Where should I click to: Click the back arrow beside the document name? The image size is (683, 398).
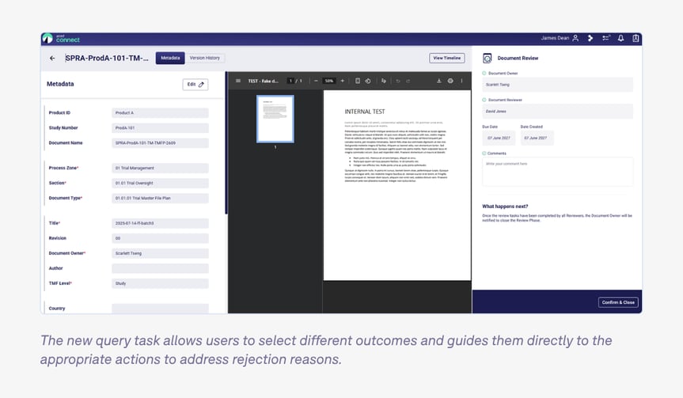(52, 58)
